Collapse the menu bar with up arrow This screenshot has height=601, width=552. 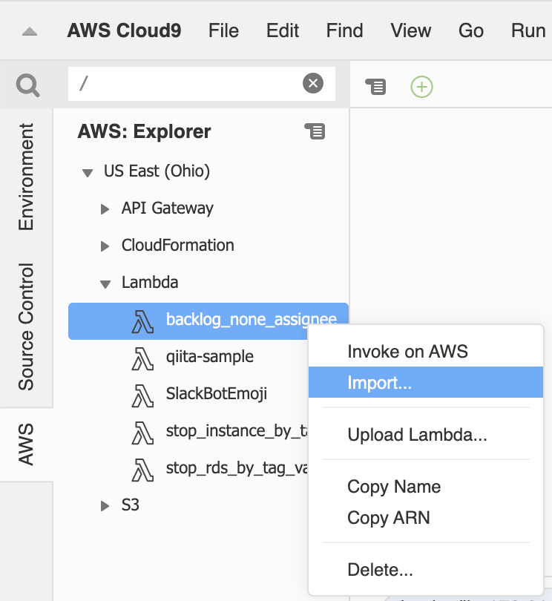click(x=30, y=31)
